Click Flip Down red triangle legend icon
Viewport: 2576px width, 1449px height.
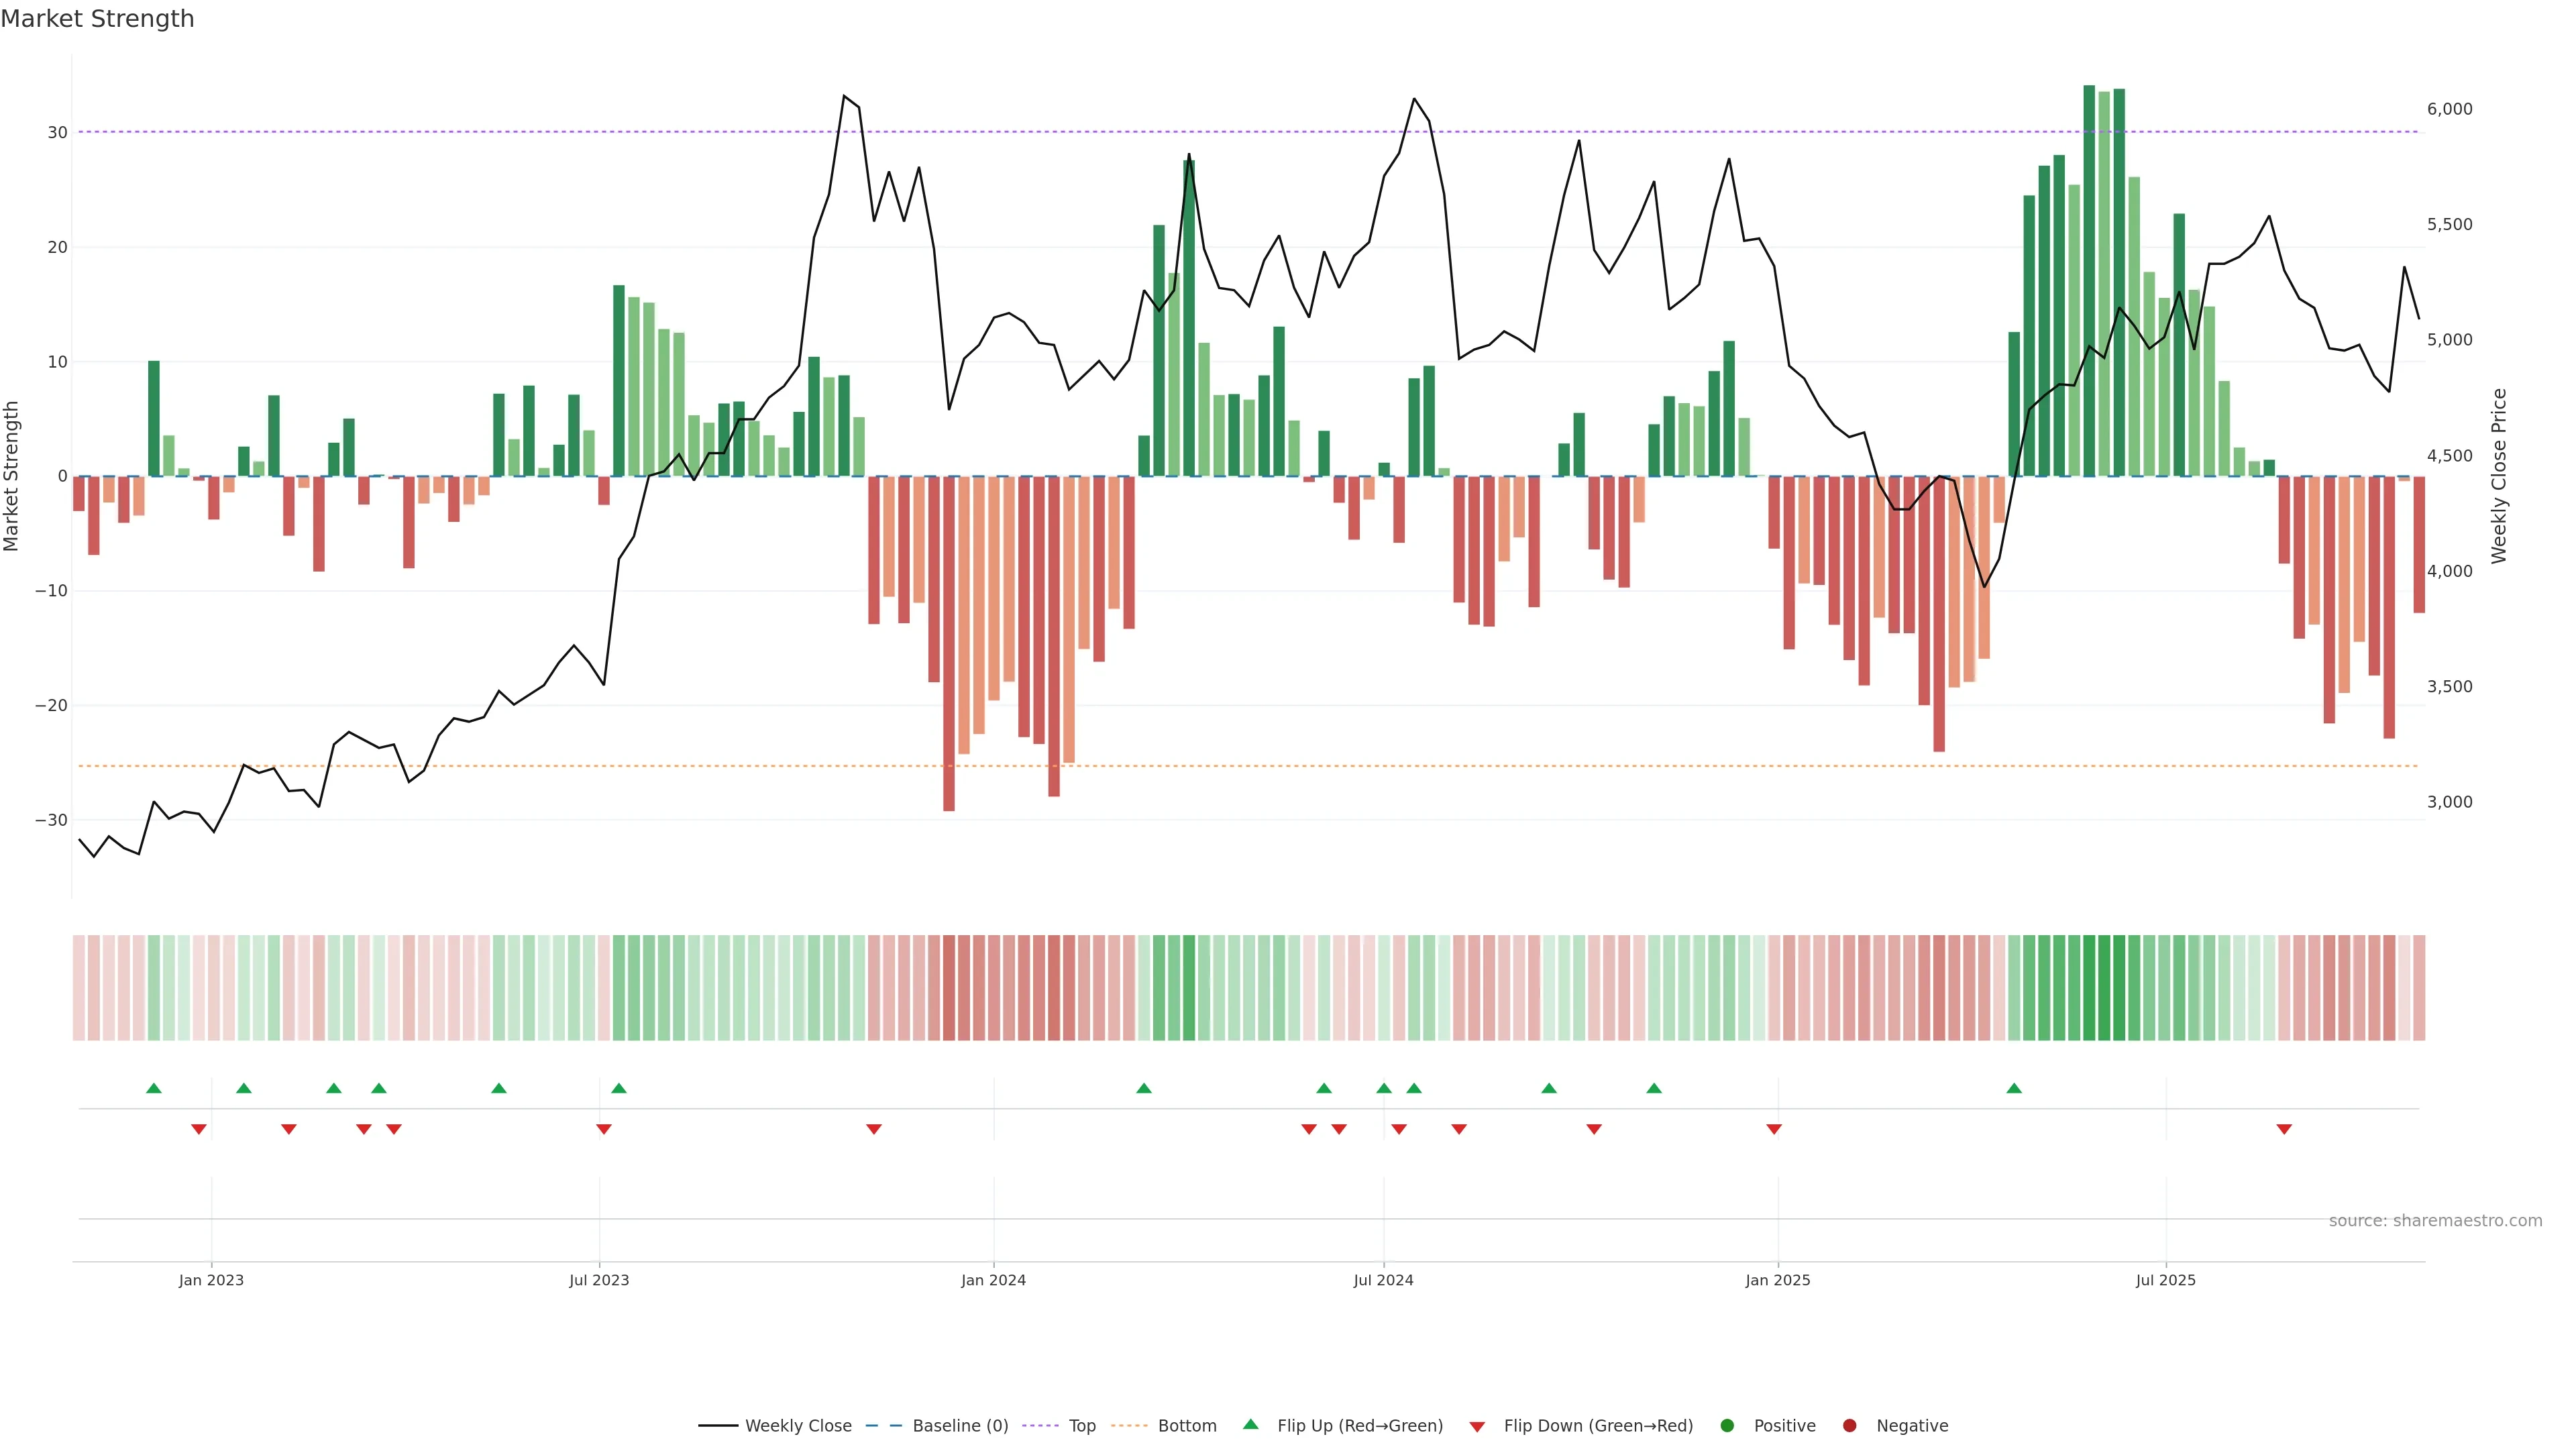1477,1427
